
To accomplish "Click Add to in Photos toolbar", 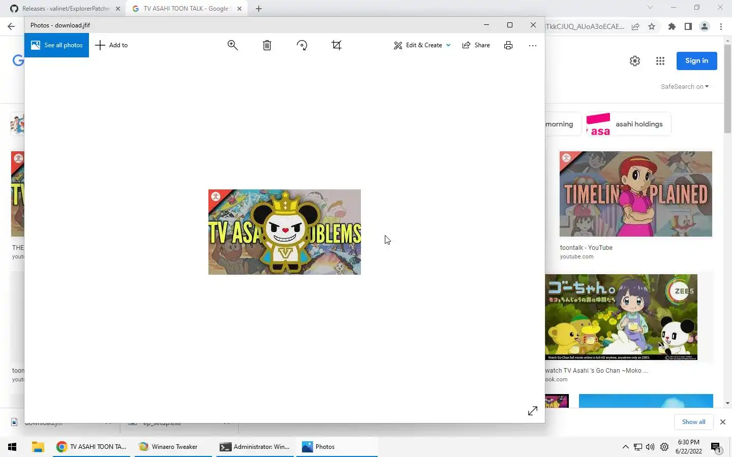I will point(111,45).
